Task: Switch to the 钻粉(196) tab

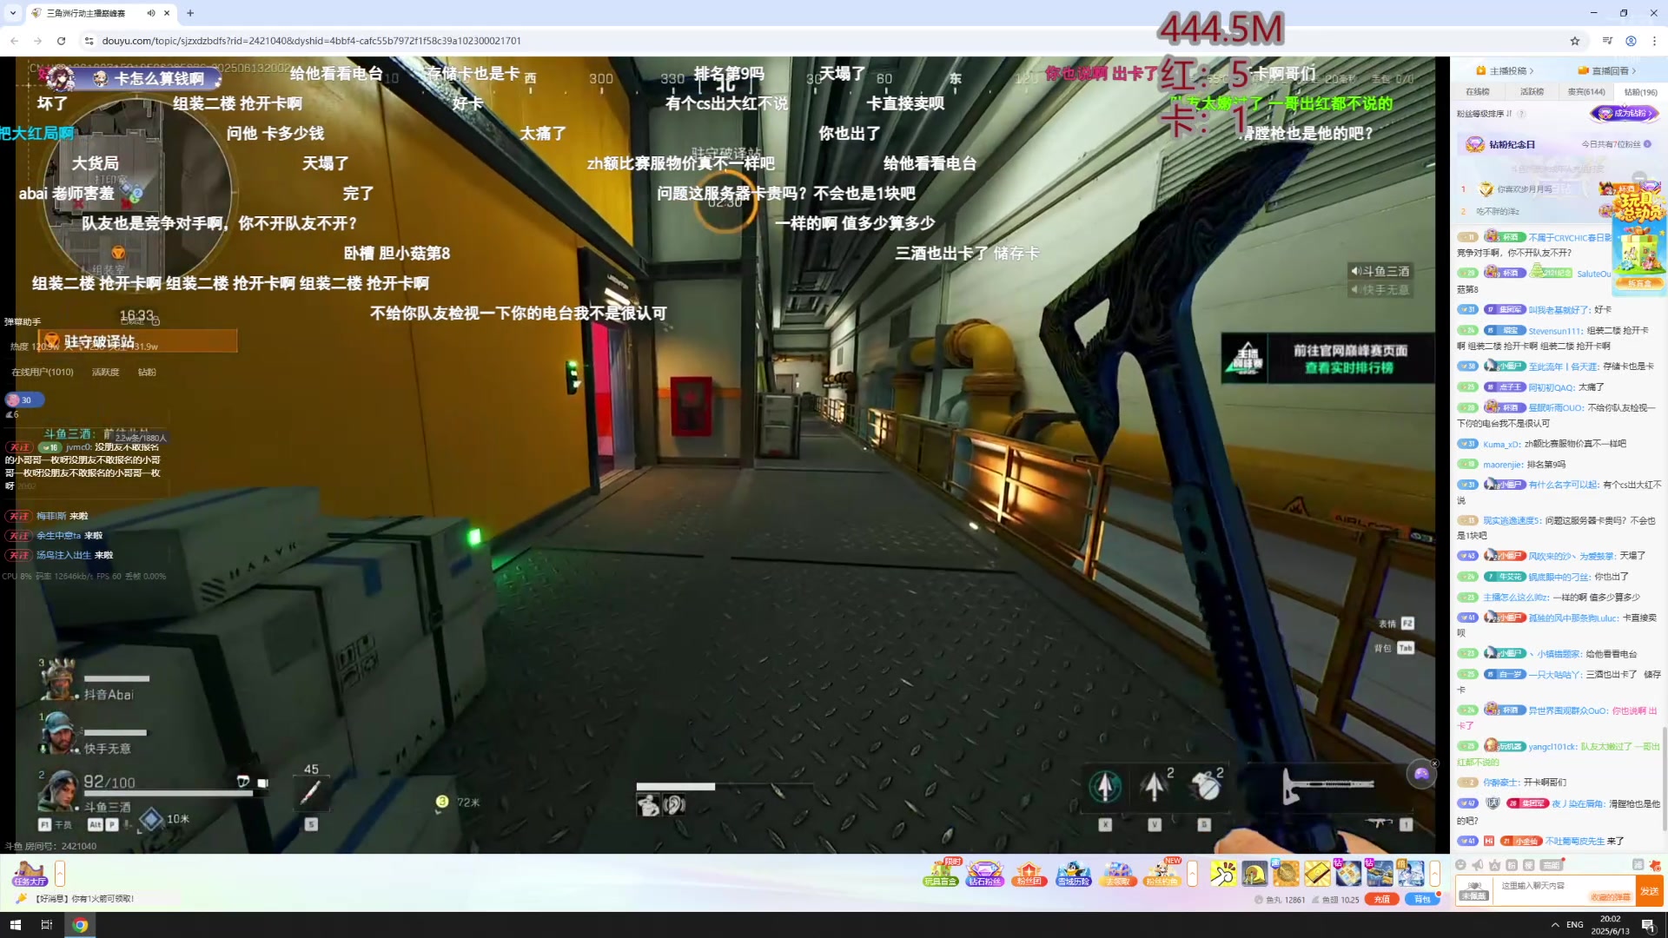Action: pyautogui.click(x=1640, y=92)
